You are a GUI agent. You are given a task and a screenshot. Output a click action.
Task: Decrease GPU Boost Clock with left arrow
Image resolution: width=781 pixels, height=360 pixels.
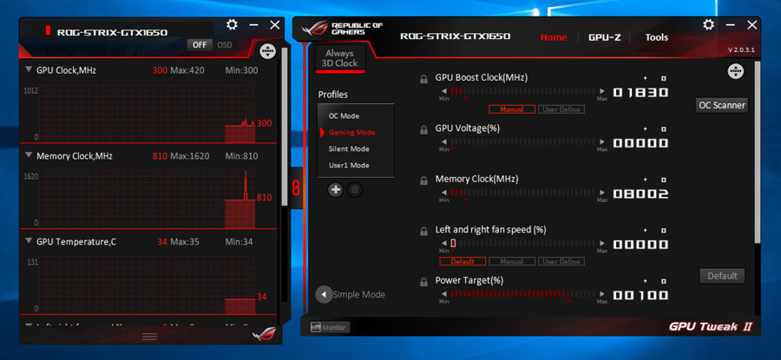[x=443, y=91]
